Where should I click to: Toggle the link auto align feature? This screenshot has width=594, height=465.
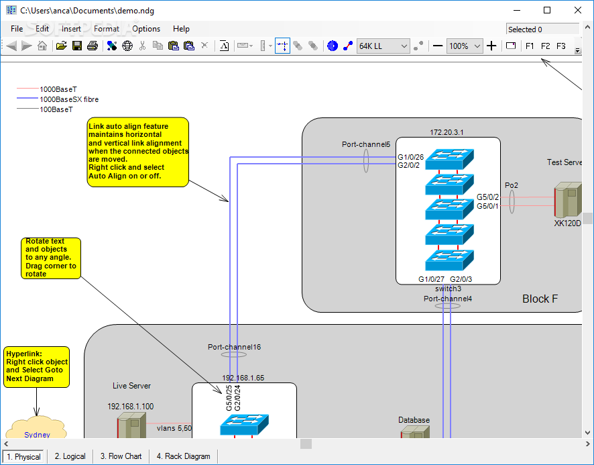coord(282,46)
